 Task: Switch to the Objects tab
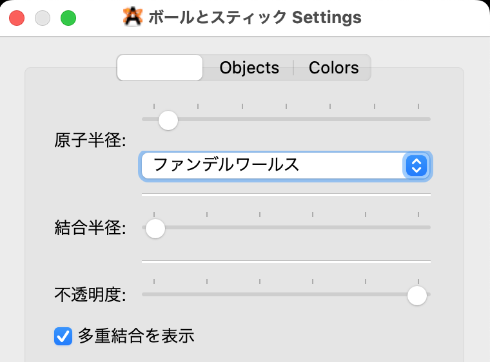click(249, 68)
